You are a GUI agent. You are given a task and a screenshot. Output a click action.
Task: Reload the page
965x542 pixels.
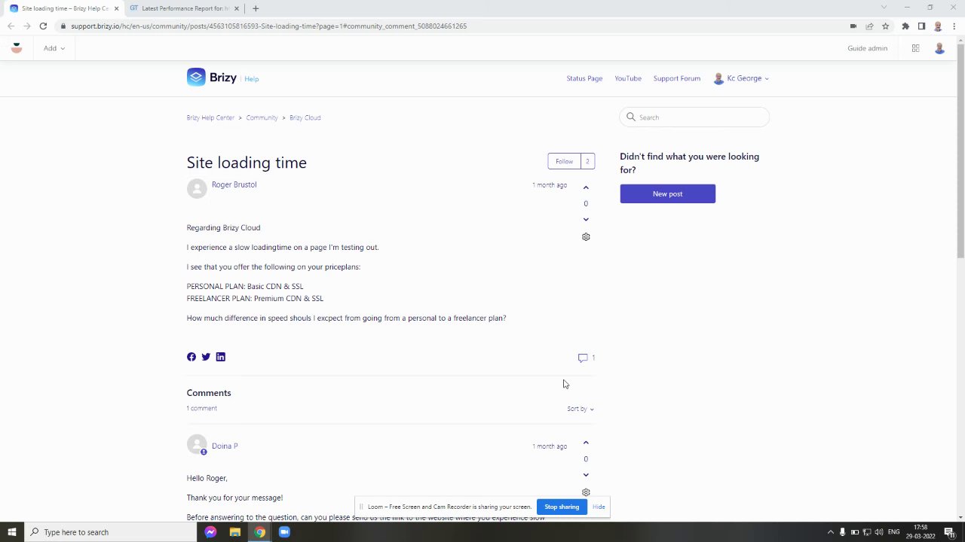[43, 26]
